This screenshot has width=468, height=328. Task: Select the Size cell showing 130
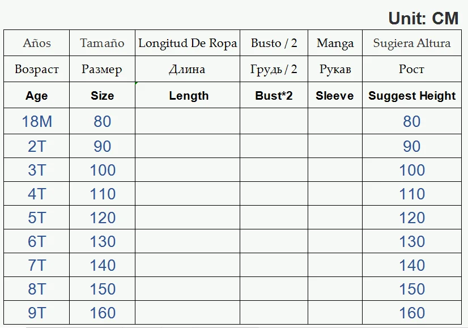tap(102, 241)
